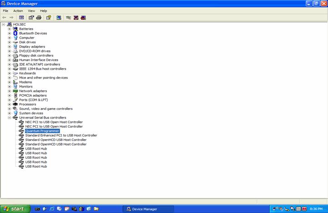
Task: Open Command Prompt quick launch icon
Action: (x=37, y=209)
